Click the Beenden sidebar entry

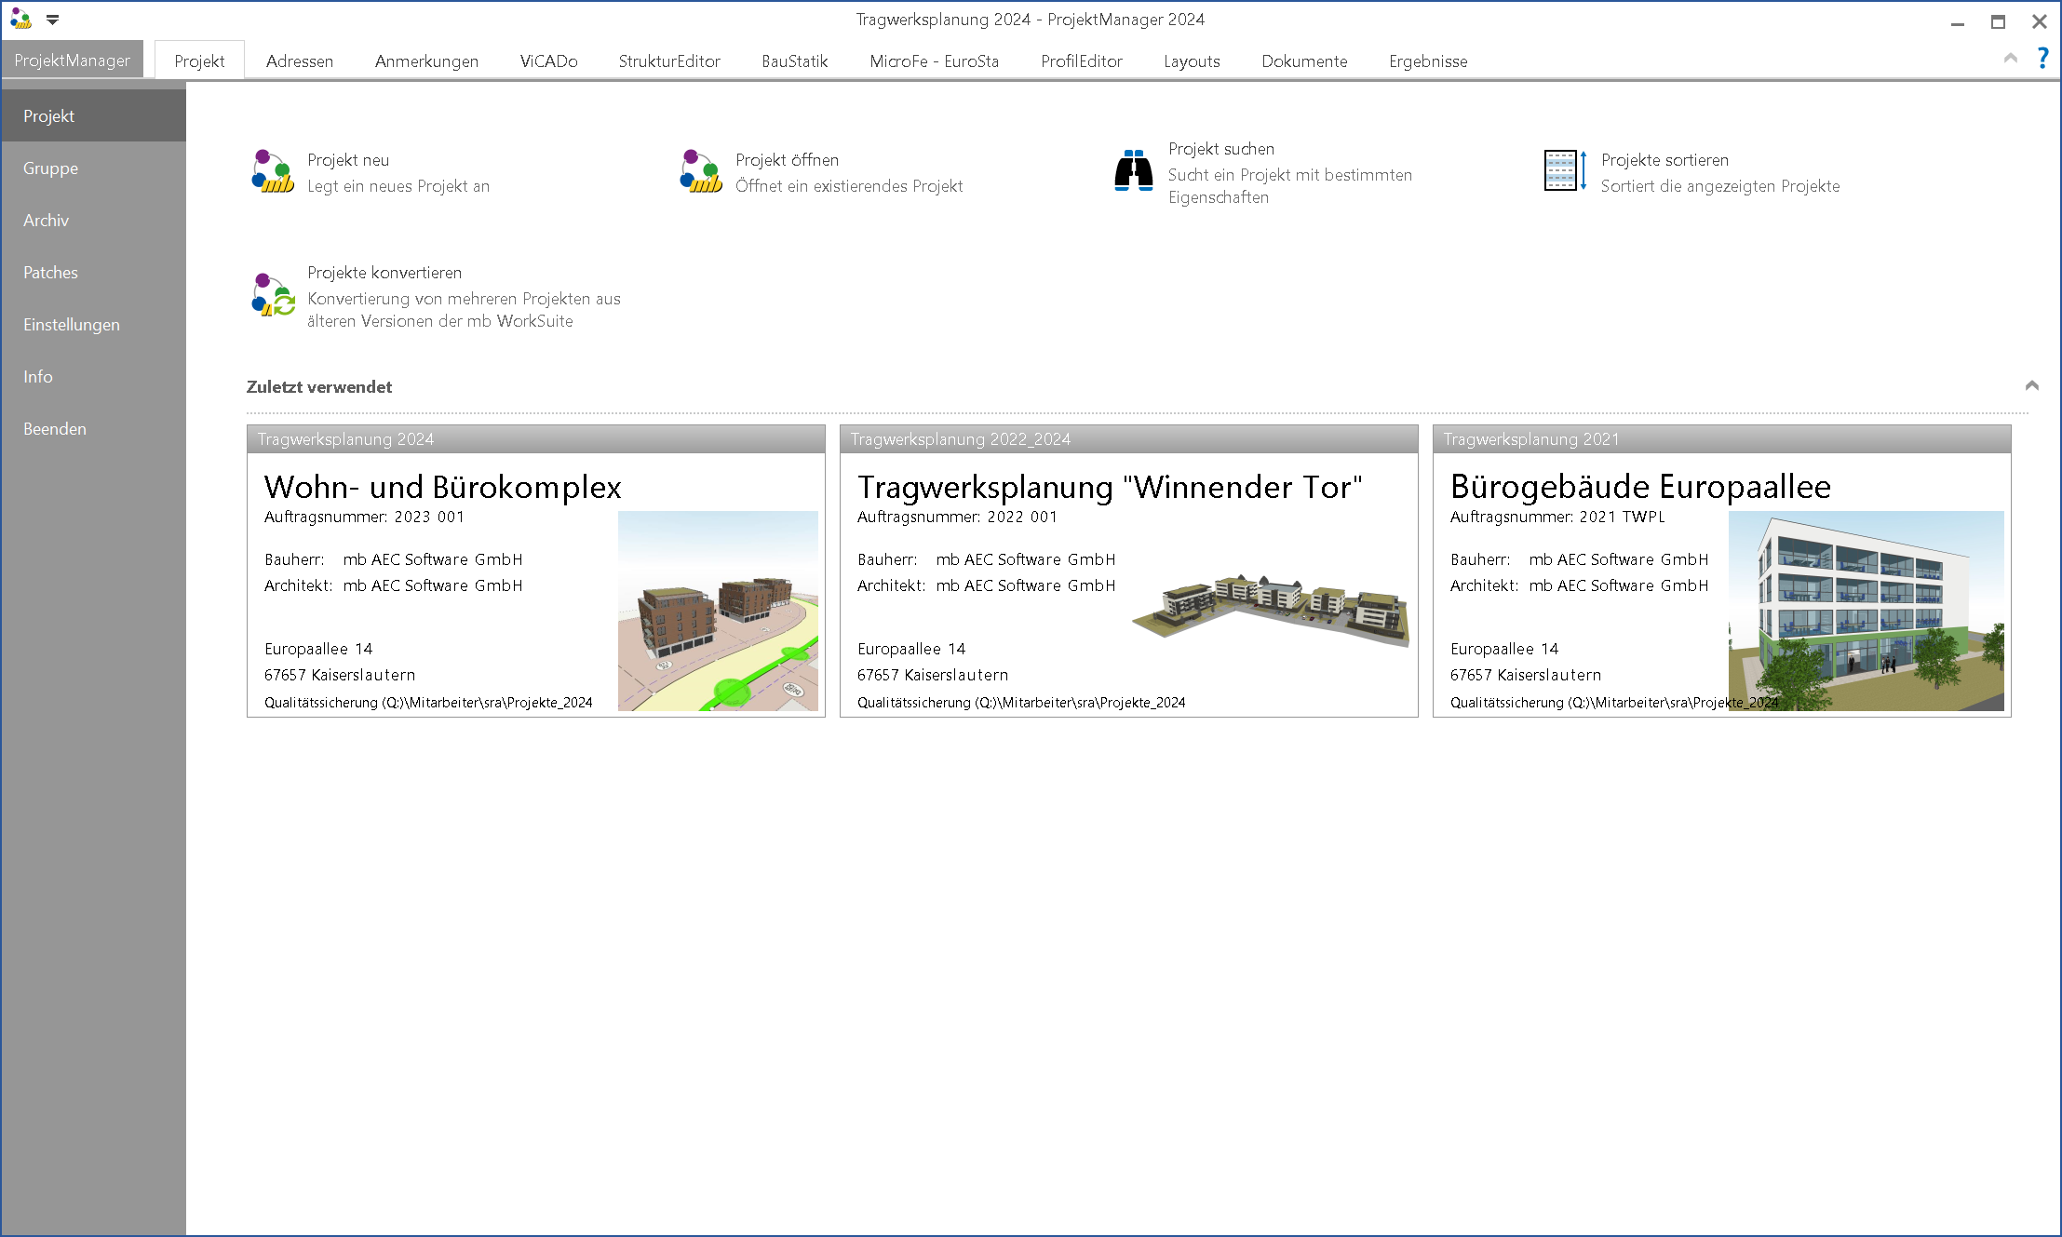coord(55,429)
